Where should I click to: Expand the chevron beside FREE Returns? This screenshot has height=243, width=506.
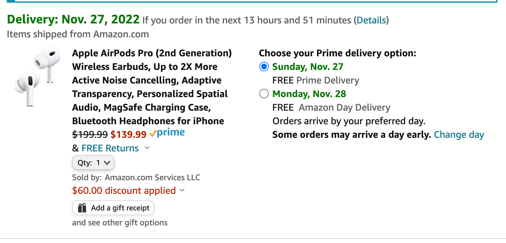(x=147, y=148)
